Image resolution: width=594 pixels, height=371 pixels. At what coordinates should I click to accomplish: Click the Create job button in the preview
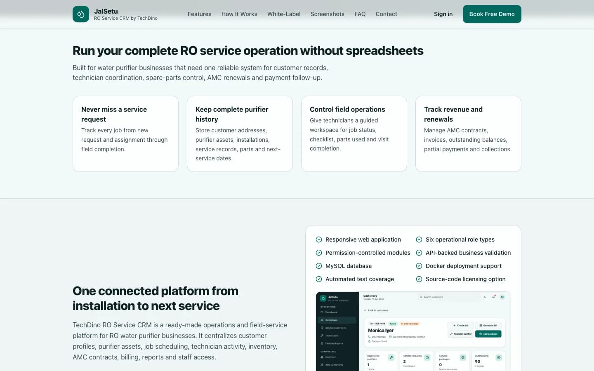[x=461, y=325]
